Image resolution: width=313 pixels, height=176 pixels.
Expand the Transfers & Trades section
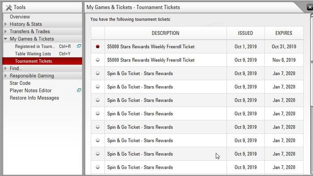click(x=5, y=32)
